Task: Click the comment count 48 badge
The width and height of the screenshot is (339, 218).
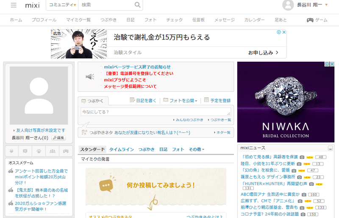Action: [x=321, y=157]
